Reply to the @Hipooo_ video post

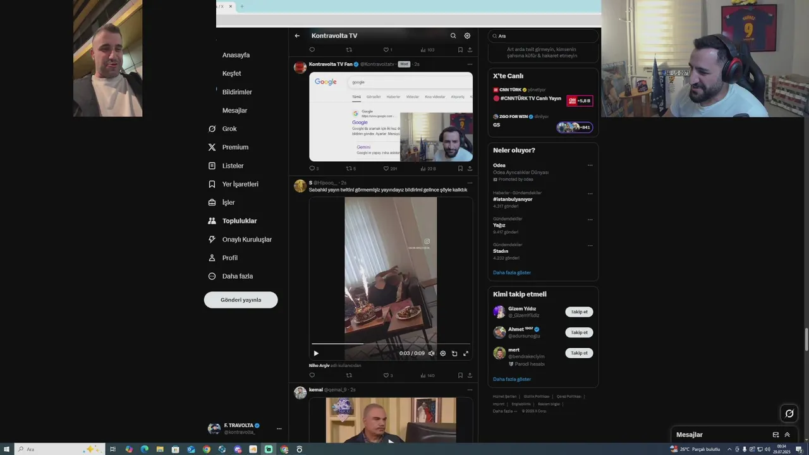tap(312, 375)
